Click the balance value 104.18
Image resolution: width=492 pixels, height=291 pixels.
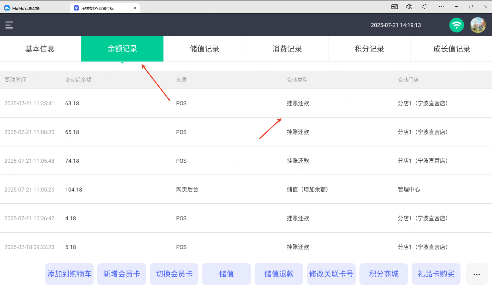click(74, 189)
